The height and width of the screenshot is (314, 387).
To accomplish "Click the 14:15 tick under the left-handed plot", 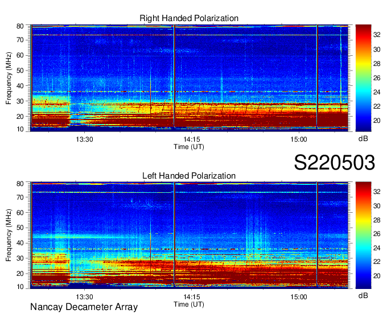I will 192,297.
